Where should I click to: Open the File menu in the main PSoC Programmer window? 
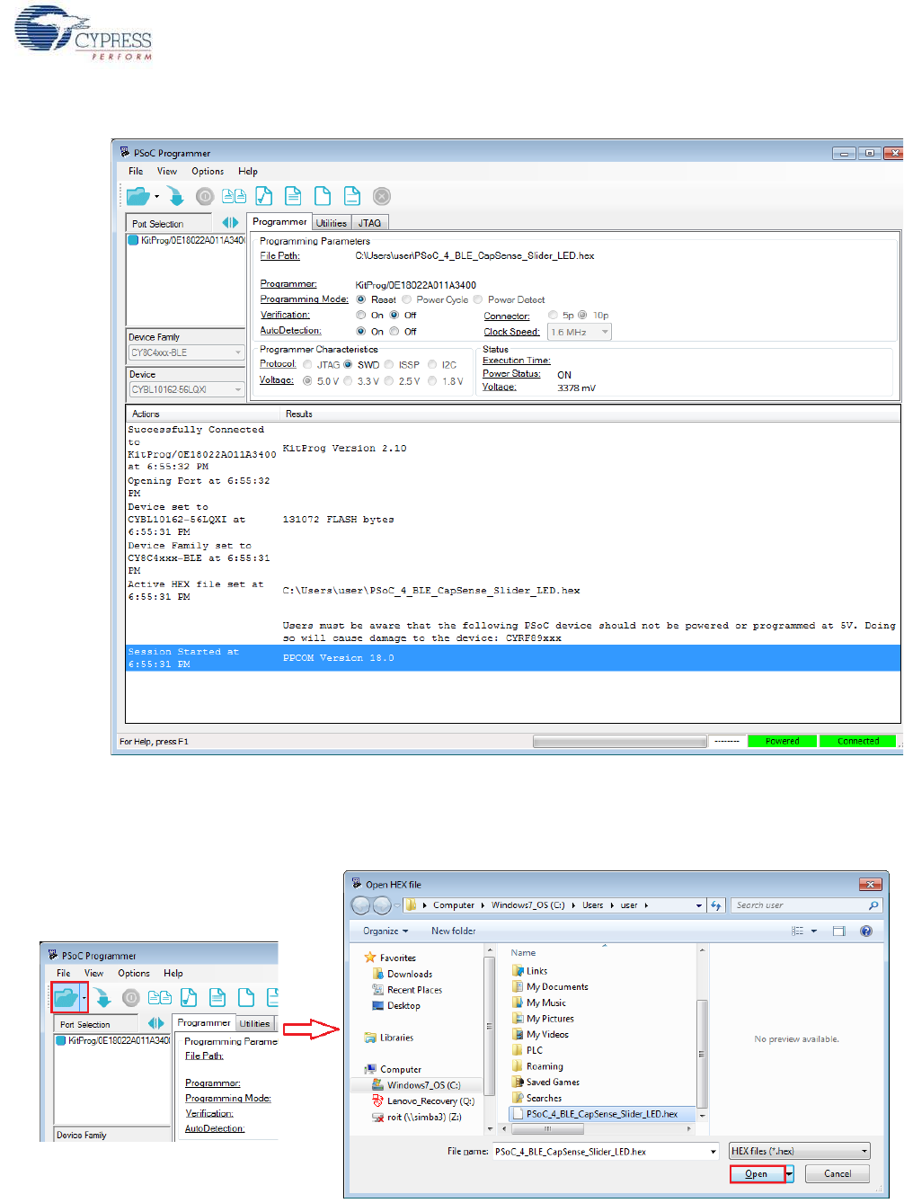(136, 171)
